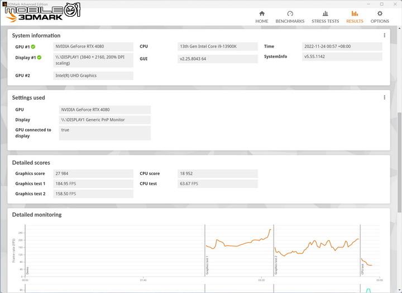Select CPU value 13th Gen Intel Core i9-13900K

218,47
